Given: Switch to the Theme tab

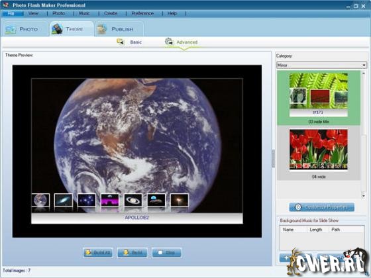Looking at the screenshot, I should pos(72,28).
